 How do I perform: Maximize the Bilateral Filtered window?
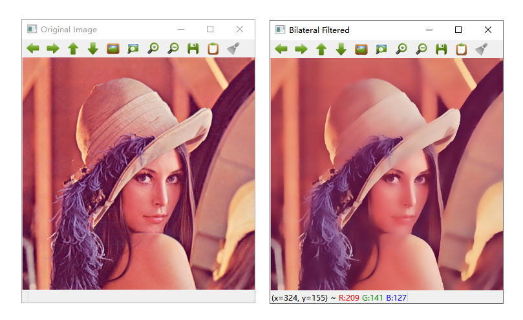pyautogui.click(x=458, y=30)
